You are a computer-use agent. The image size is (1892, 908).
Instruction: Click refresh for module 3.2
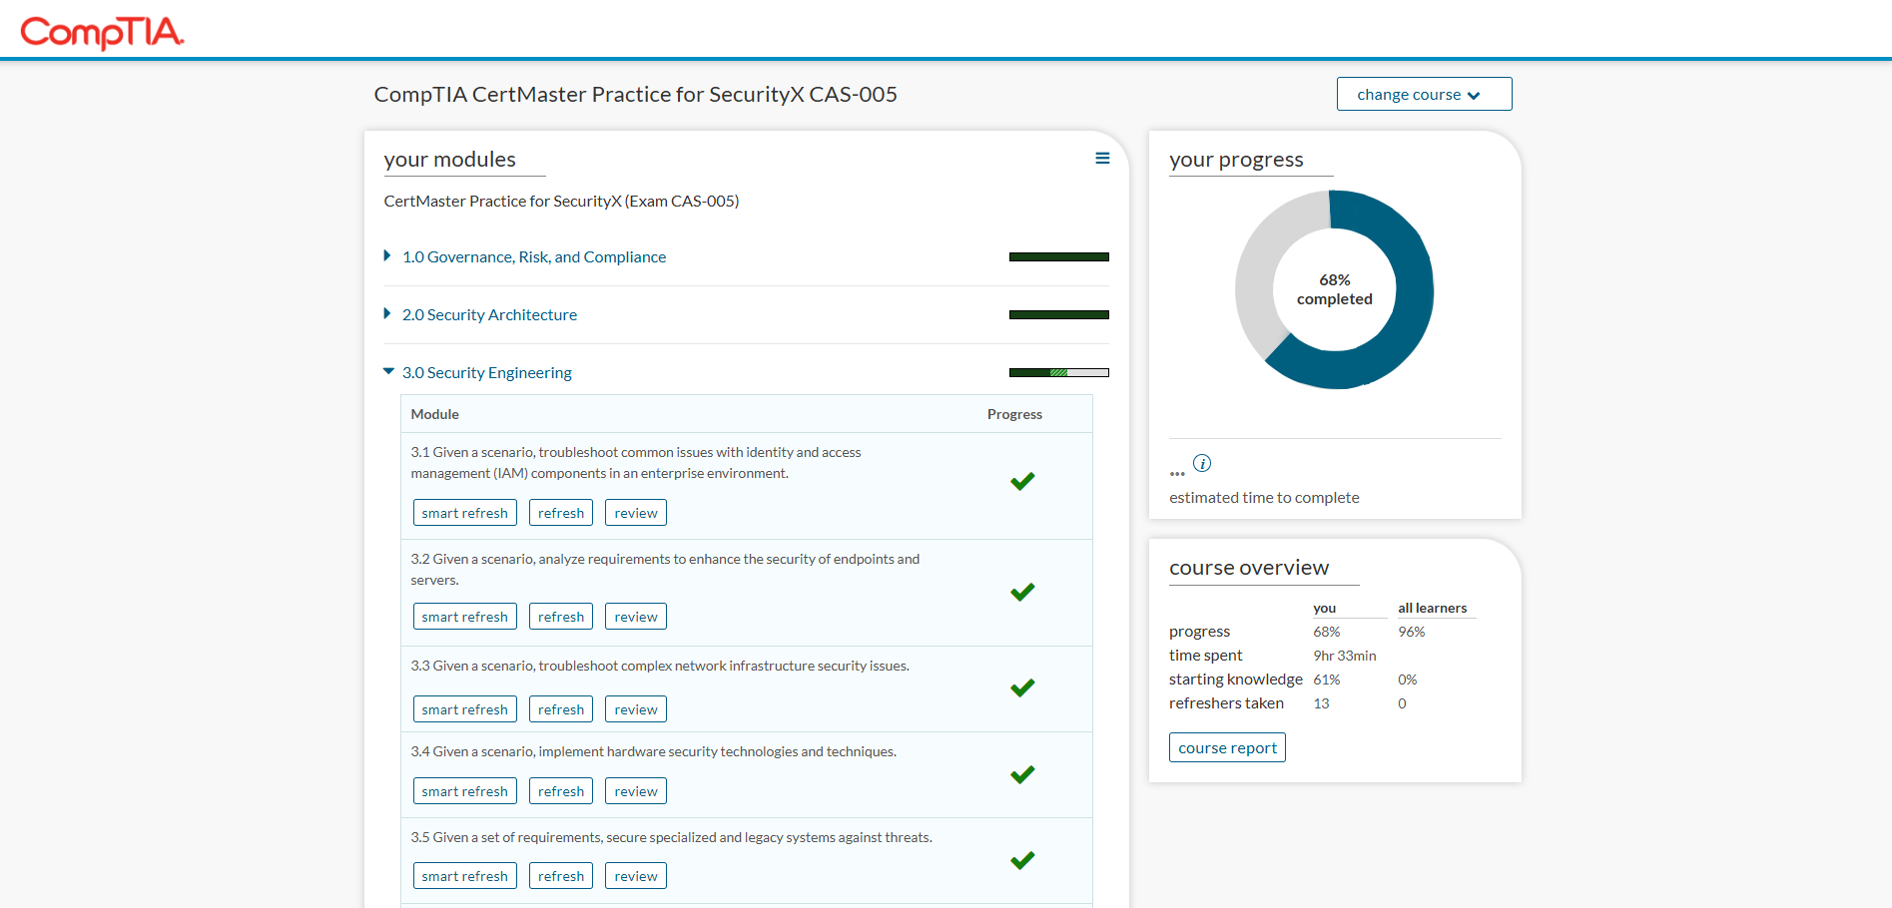[x=561, y=617]
